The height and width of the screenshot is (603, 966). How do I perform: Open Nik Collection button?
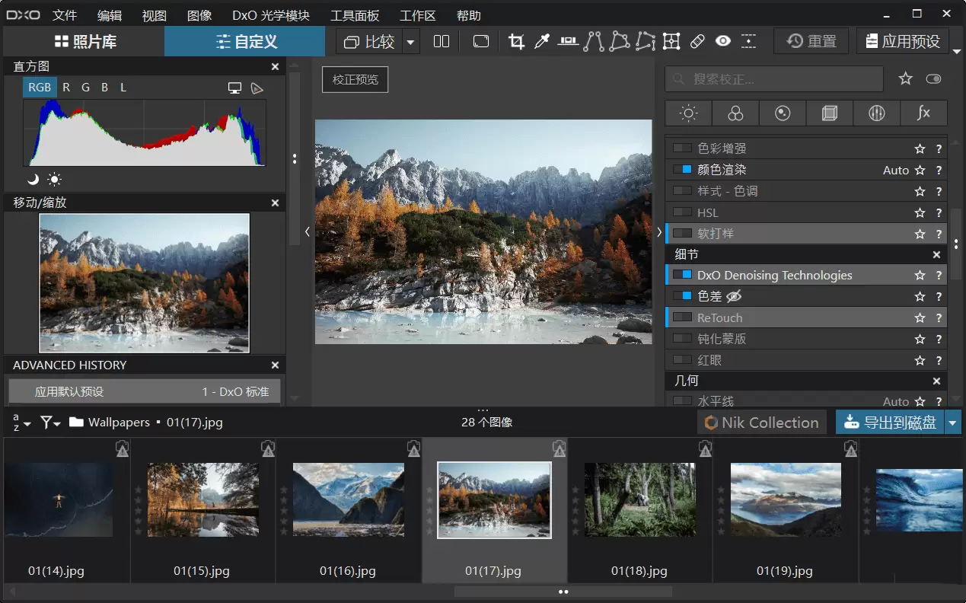click(x=762, y=423)
